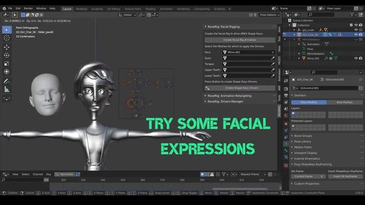Click the Insert Sk Keyframe button

point(345,177)
